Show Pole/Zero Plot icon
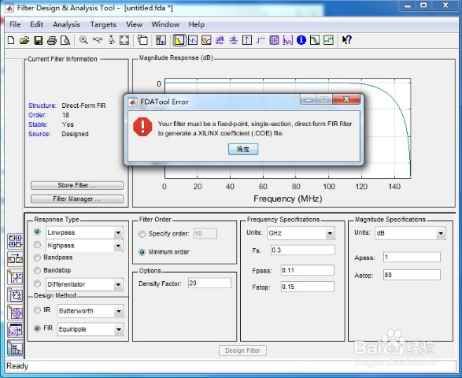This screenshot has width=462, height=378. click(274, 40)
